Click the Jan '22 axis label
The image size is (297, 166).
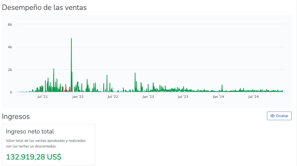(x=78, y=97)
